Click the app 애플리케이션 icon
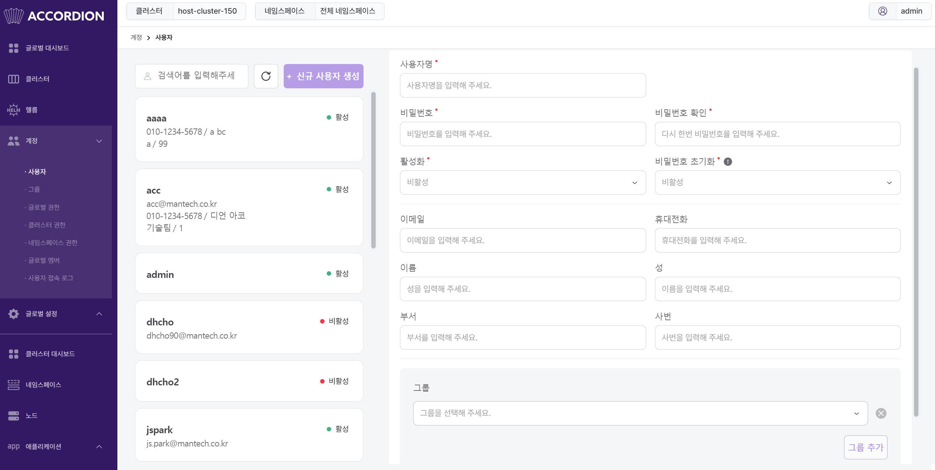This screenshot has width=935, height=470. 14,447
